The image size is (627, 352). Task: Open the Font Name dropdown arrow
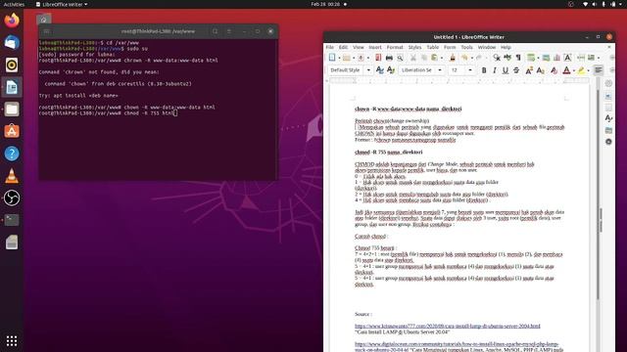coord(440,70)
